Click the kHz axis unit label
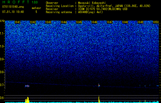Screen dimensions: 161x103 (2, 21)
